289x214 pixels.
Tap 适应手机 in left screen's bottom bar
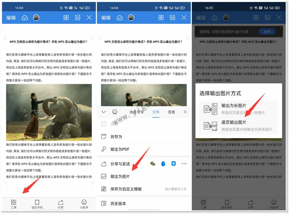coord(37,204)
